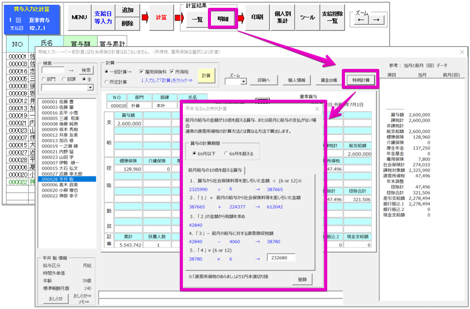
Task: Click row 000001 in the main window table
Action: pyautogui.click(x=20, y=56)
